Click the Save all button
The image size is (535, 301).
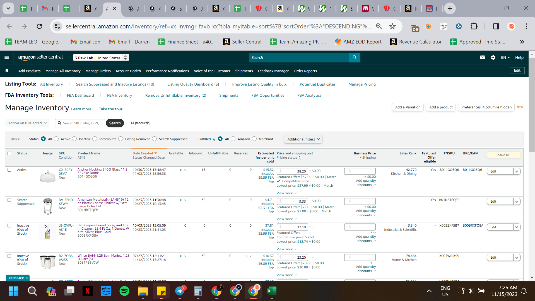coord(504,155)
